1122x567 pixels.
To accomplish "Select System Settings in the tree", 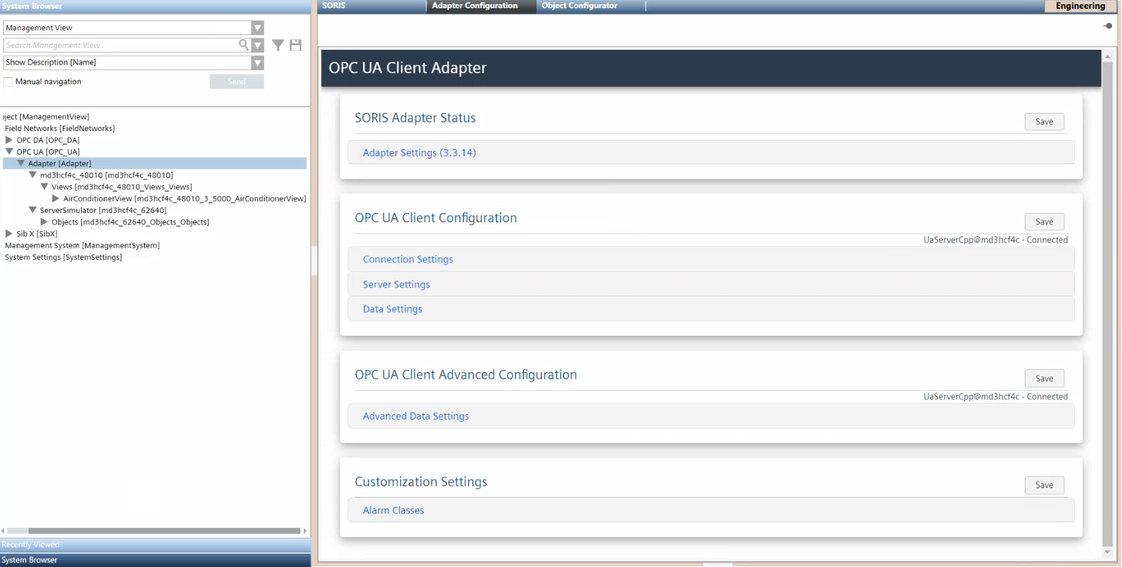I will pos(63,257).
